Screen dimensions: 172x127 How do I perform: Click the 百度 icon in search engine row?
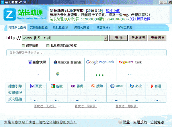32,86
